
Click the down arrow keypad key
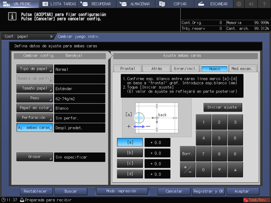point(219,170)
